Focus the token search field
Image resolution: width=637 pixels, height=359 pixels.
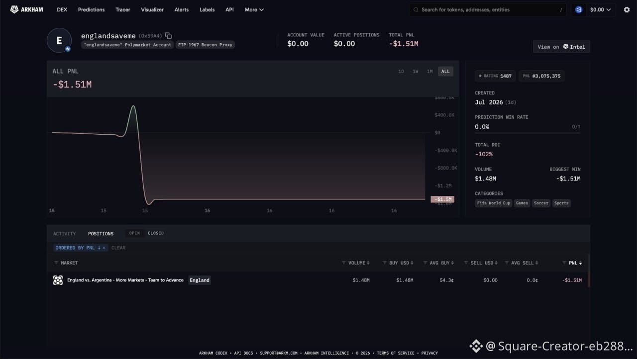click(488, 9)
